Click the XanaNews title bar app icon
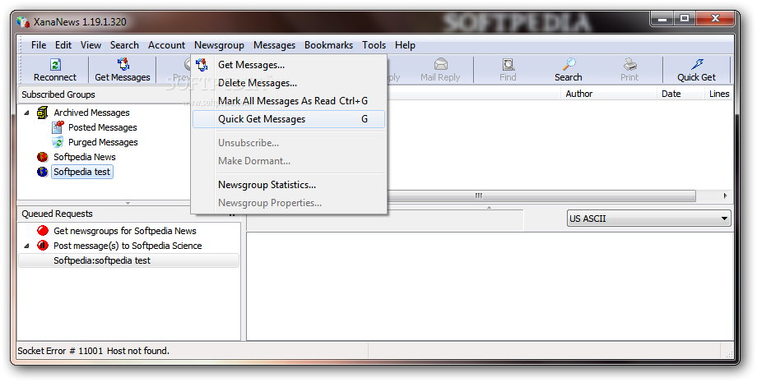The width and height of the screenshot is (757, 382). (23, 21)
